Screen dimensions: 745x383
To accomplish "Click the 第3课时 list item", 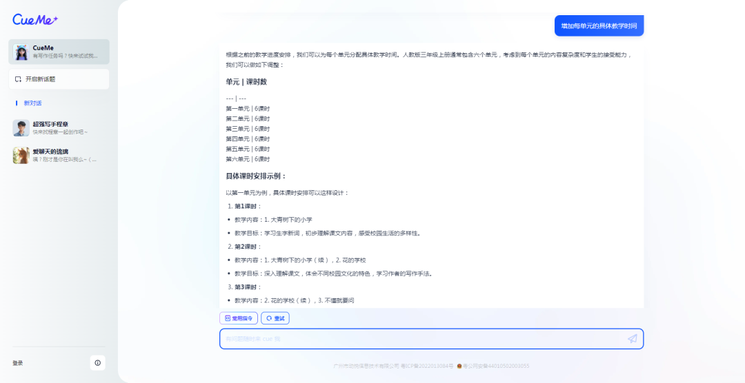I will tap(248, 287).
